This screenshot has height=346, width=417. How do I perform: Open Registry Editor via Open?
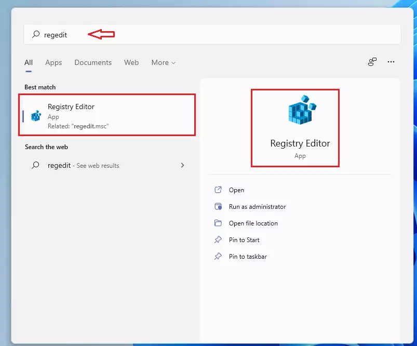click(x=236, y=190)
